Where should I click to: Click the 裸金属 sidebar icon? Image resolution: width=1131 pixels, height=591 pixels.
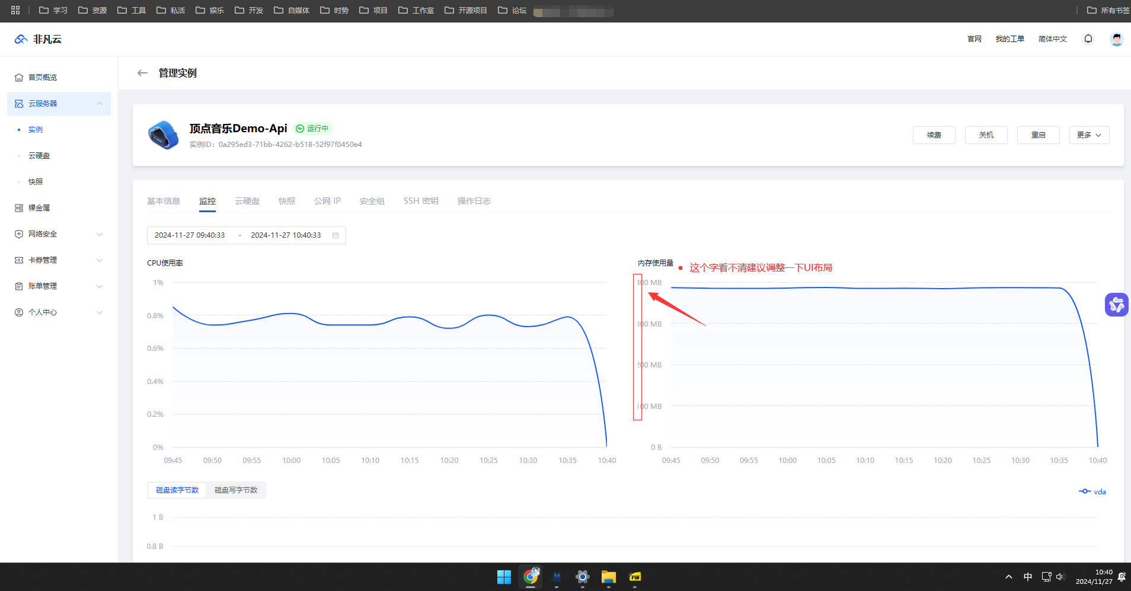coord(19,208)
